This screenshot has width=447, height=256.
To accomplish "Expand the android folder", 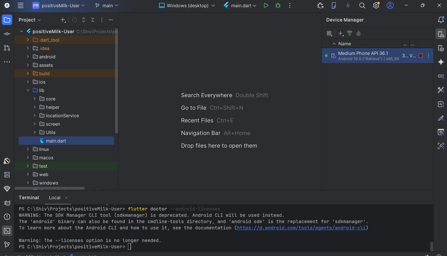I will coord(28,57).
